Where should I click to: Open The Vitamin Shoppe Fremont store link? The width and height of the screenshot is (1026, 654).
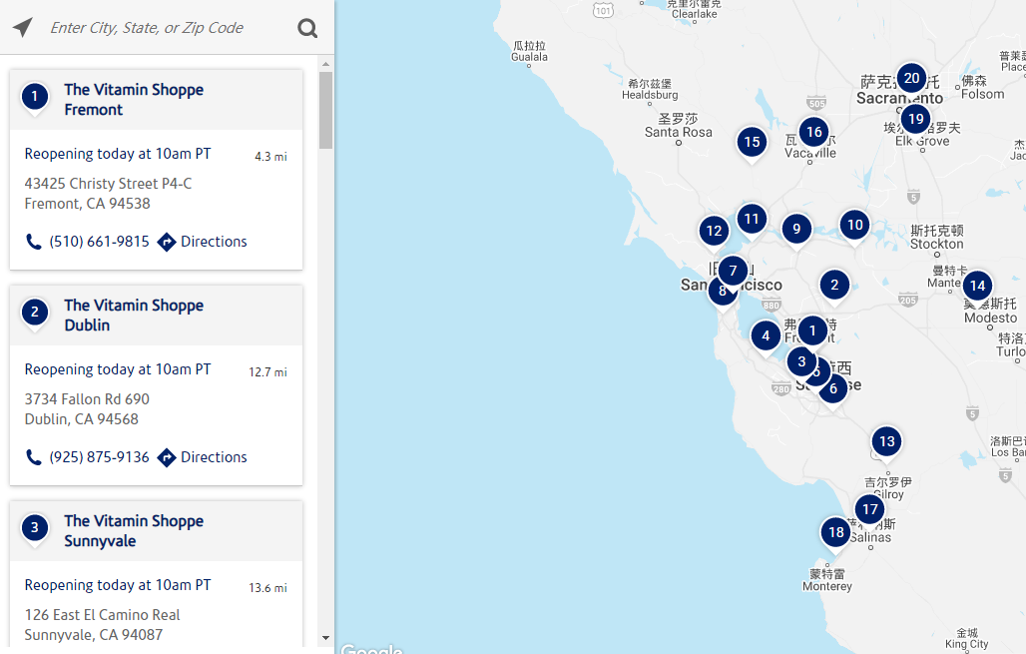(x=134, y=100)
